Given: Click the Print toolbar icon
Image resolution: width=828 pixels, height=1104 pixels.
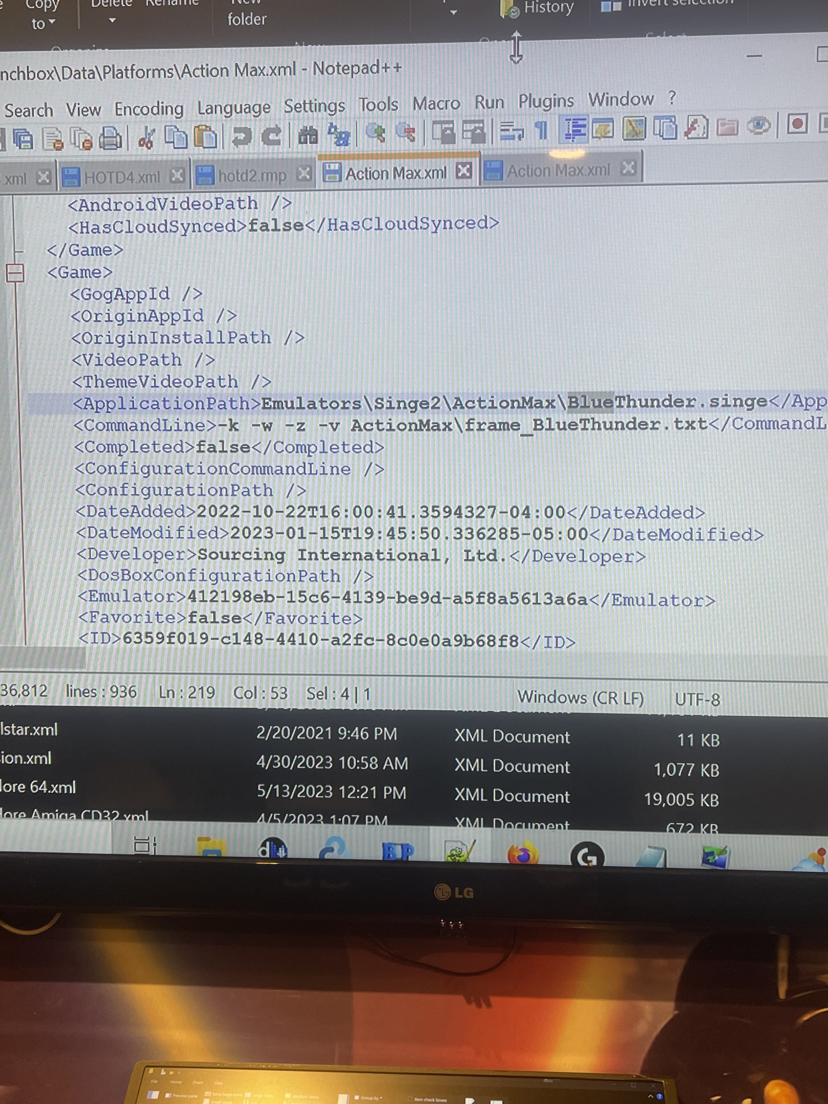Looking at the screenshot, I should click(x=110, y=138).
